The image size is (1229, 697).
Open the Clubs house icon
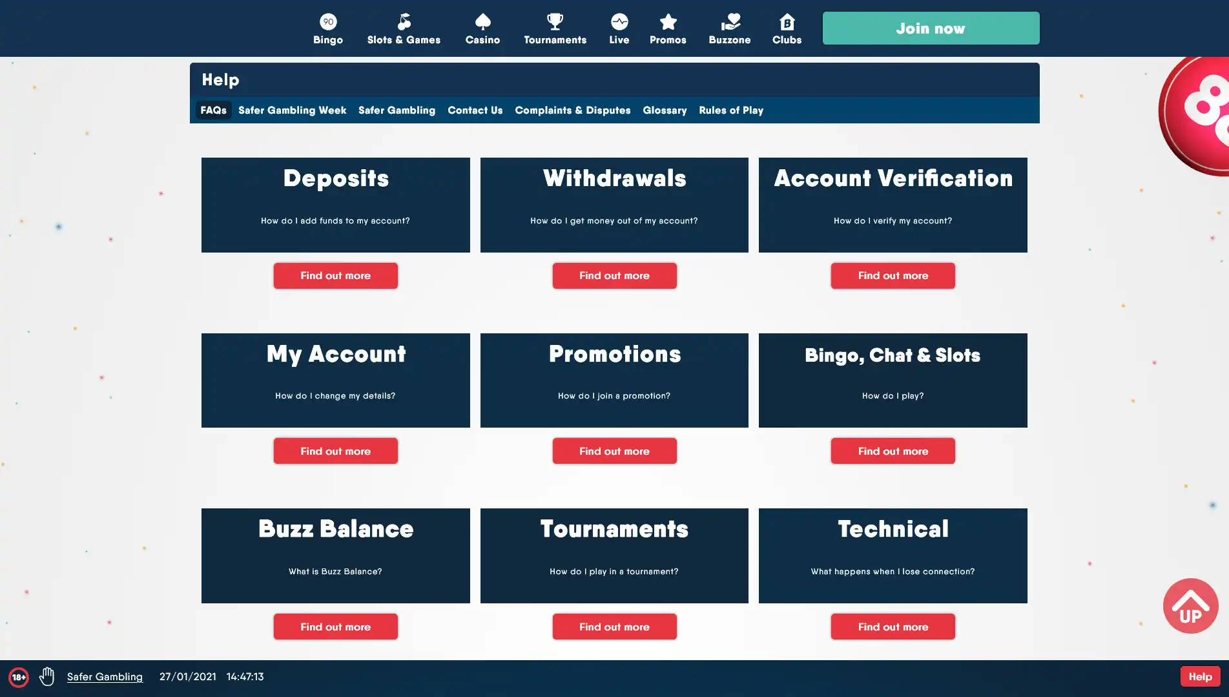(x=787, y=22)
